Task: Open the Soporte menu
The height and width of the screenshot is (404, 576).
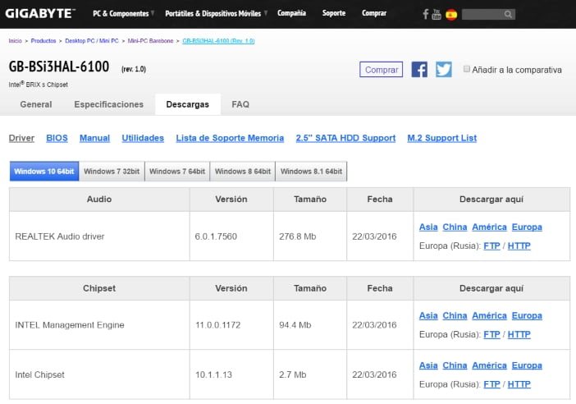Action: coord(334,13)
